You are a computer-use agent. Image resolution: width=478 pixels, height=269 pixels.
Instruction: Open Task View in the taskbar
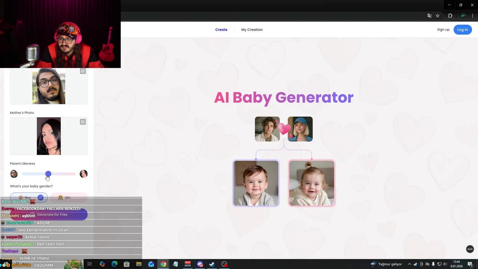[90, 264]
